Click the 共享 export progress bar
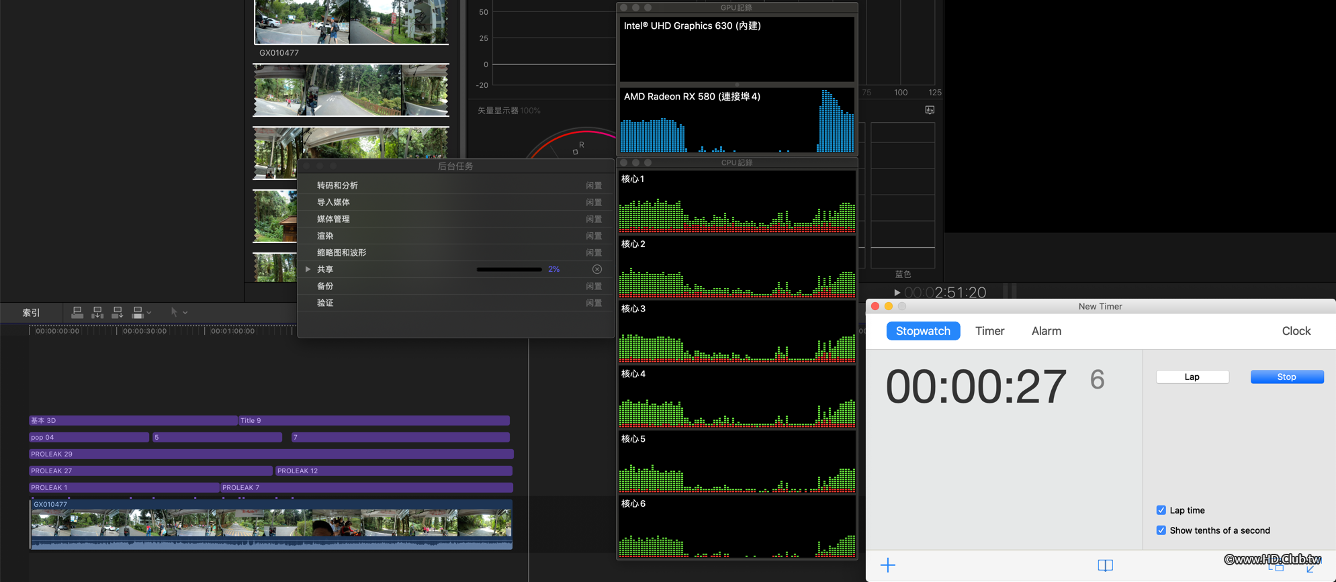The image size is (1336, 582). click(x=508, y=269)
